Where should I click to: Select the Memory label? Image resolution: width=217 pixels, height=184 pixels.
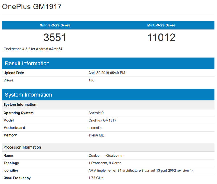[10, 135]
